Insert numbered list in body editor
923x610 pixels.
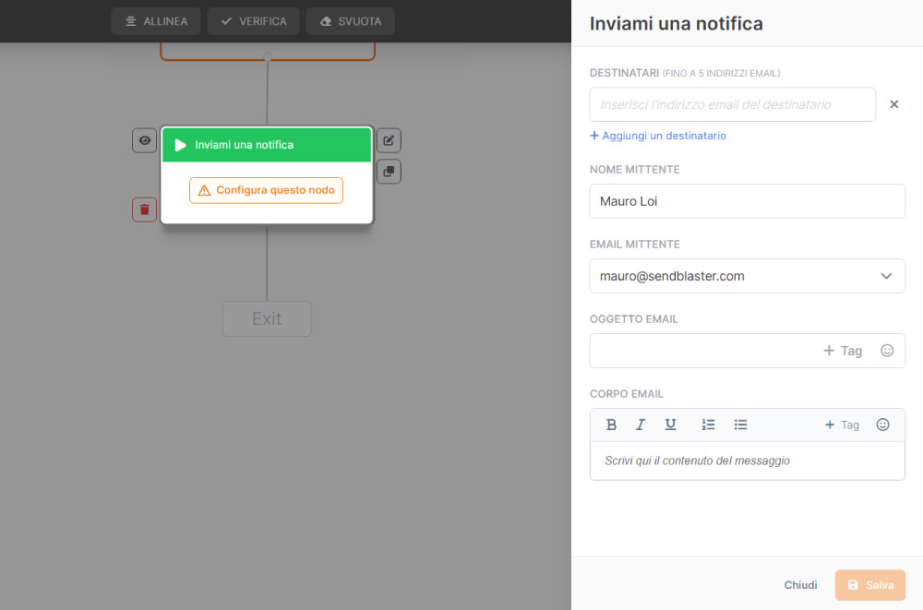pos(708,425)
